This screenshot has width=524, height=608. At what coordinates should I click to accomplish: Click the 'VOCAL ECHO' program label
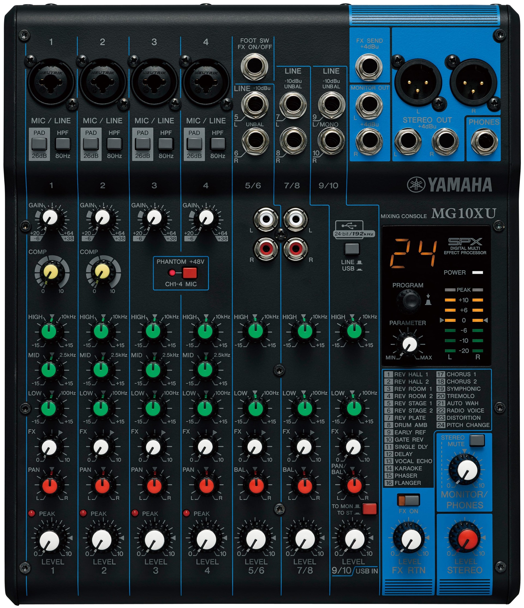point(413,461)
